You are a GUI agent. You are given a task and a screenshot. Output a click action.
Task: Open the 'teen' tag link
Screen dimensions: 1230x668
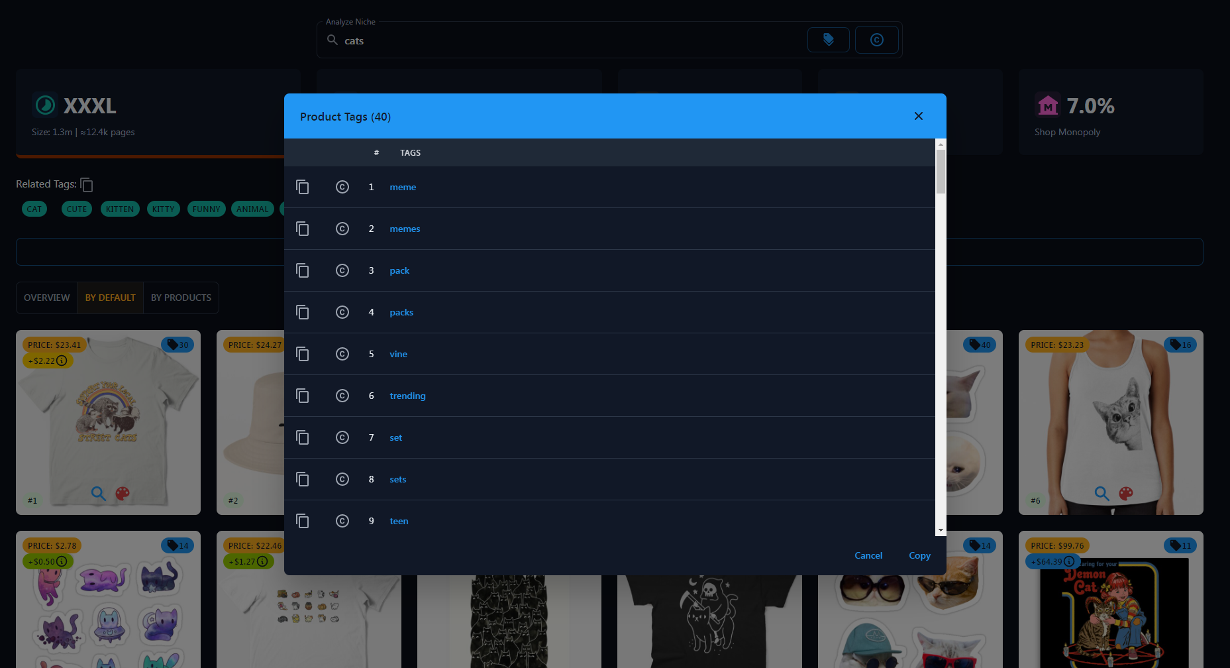(x=399, y=521)
